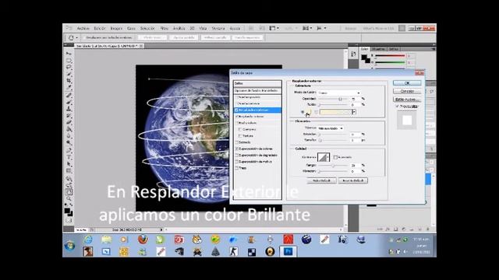Open the arrange documents icon in application bar
499x280 pixels.
pyautogui.click(x=307, y=28)
